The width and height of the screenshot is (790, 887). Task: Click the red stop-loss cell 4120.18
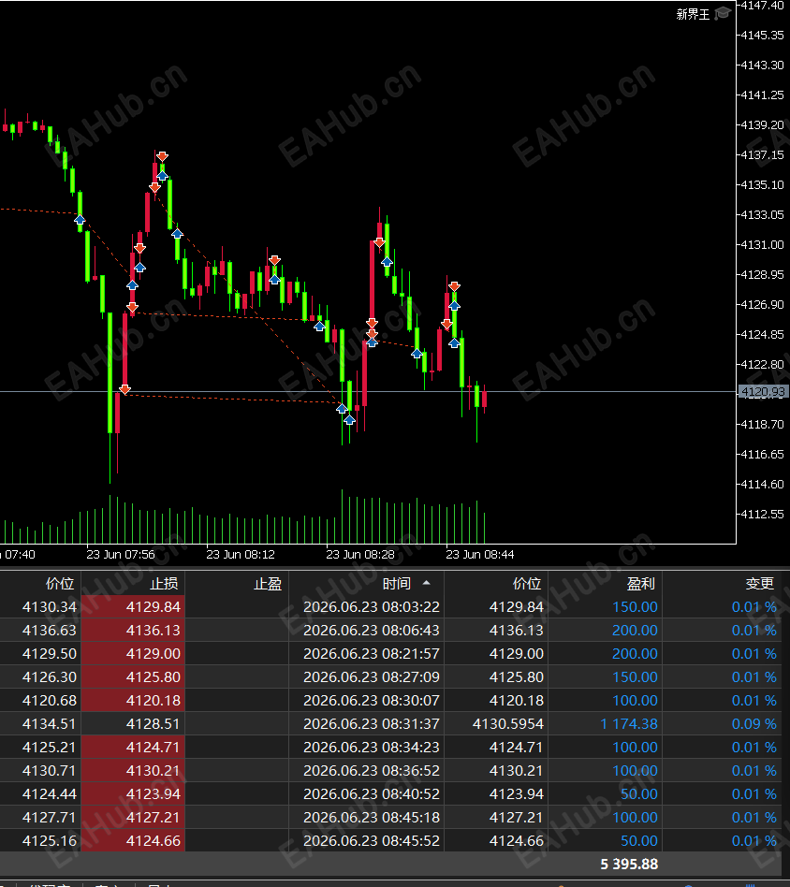pos(133,700)
